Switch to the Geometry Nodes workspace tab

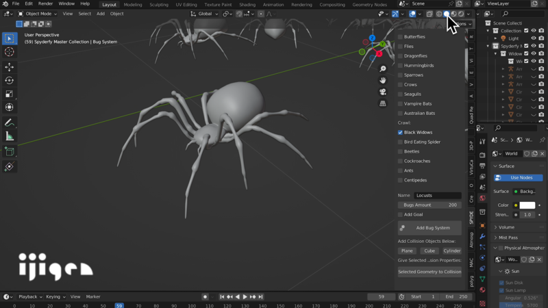click(x=369, y=5)
